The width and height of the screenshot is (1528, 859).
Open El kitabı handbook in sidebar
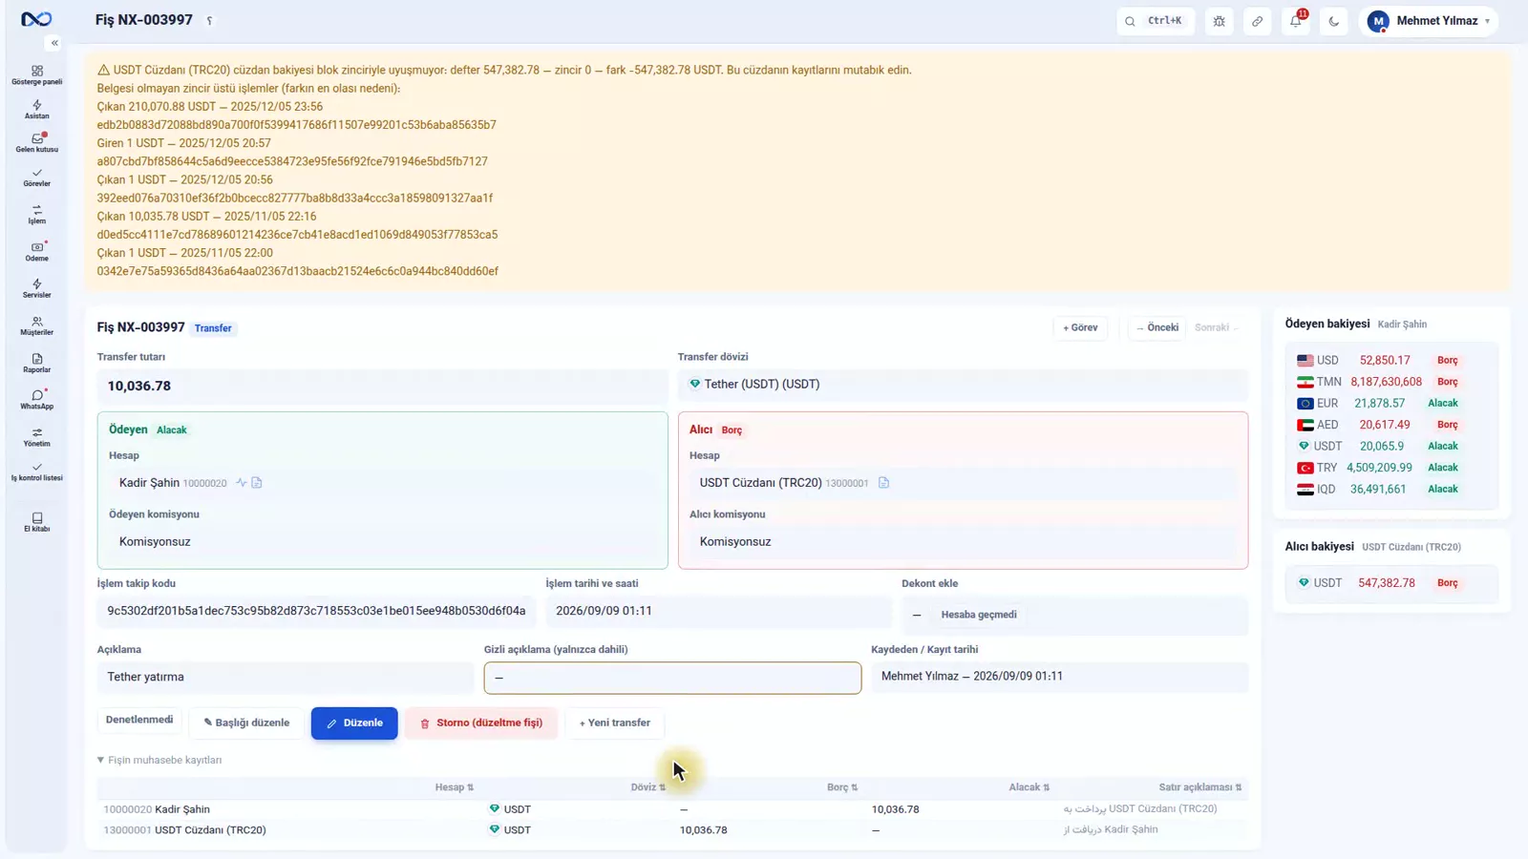36,522
